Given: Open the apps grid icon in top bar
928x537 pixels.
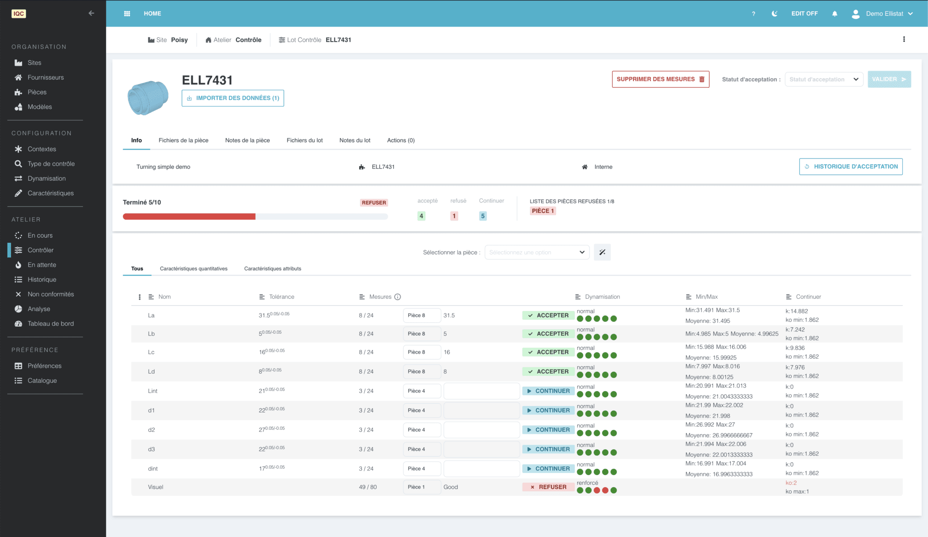Looking at the screenshot, I should click(127, 14).
